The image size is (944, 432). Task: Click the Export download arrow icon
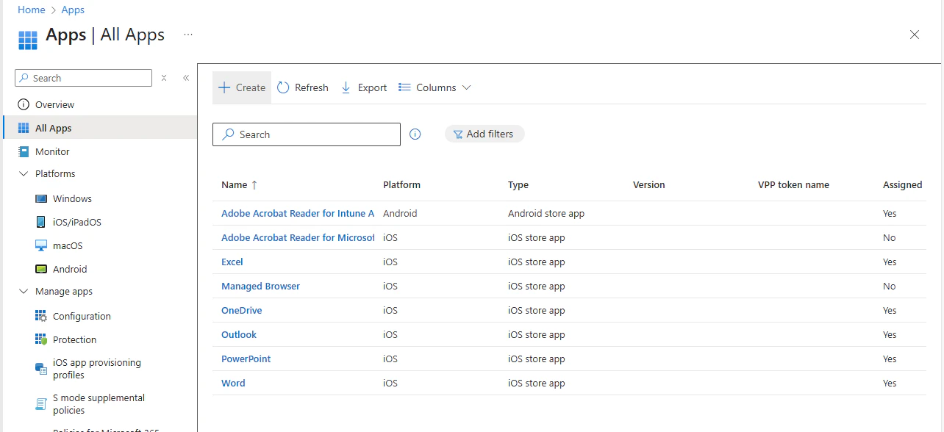tap(346, 87)
